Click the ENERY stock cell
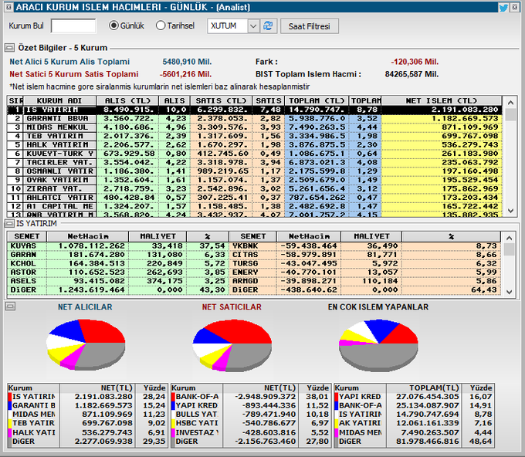The image size is (525, 457). pos(252,273)
